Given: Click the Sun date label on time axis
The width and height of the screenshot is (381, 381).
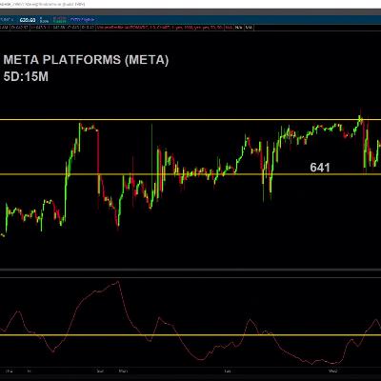Looking at the screenshot, I should (100, 371).
